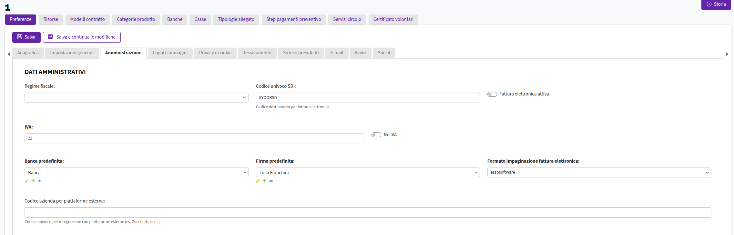
Task: View Banca predefinita with eye icon
Action: pos(40,181)
